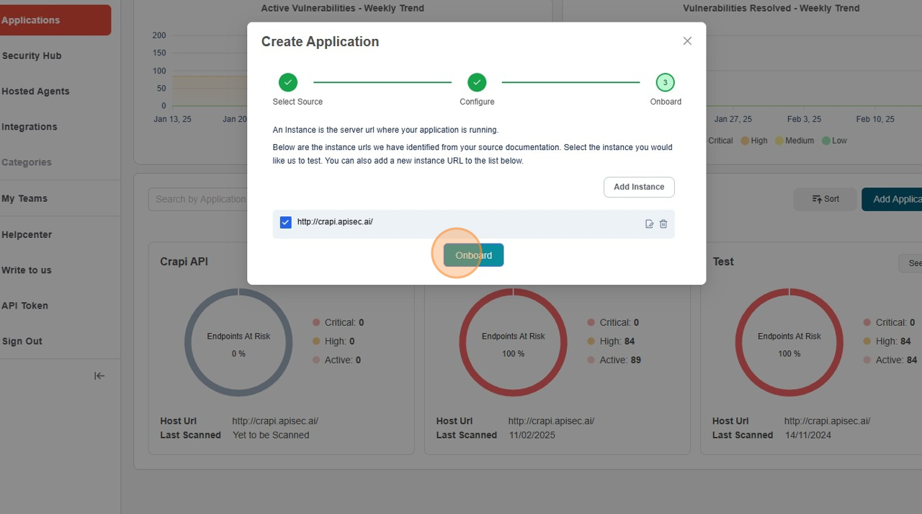Click the Onboard step 3 circle
Image resolution: width=922 pixels, height=514 pixels.
(665, 82)
